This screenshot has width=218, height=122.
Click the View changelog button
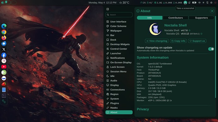[157, 41]
